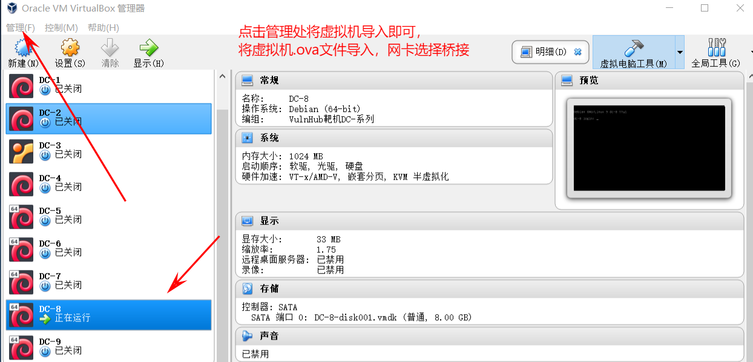
Task: Close the 明细(D) tool via its X icon
Action: [577, 52]
